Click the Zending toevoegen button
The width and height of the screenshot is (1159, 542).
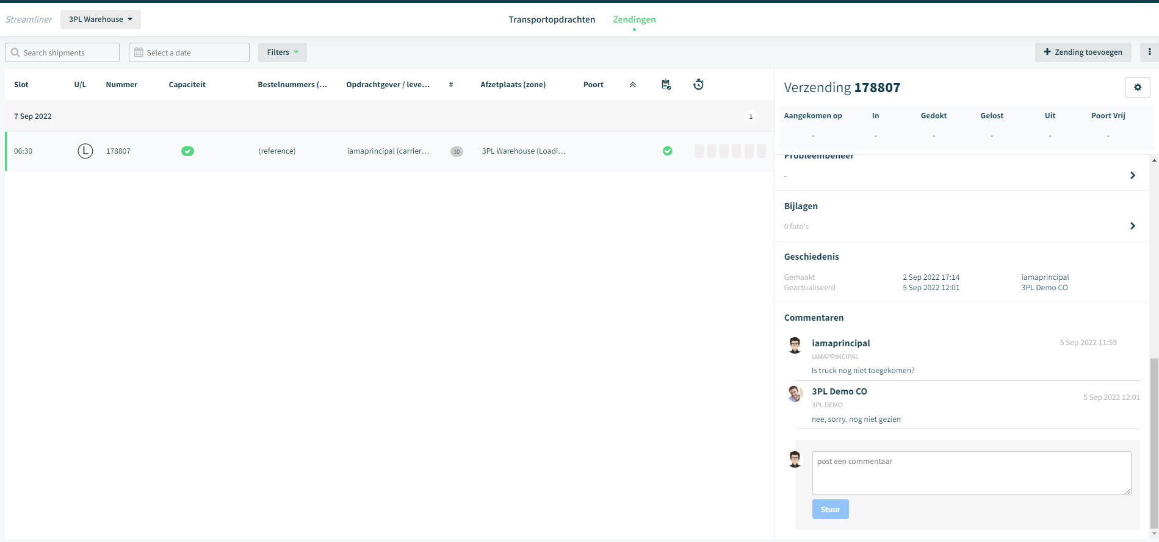tap(1083, 52)
